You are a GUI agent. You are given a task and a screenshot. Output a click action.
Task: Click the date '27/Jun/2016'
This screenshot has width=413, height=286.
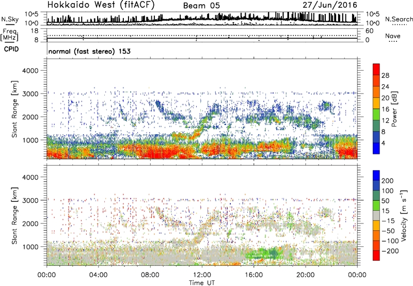[x=330, y=5]
